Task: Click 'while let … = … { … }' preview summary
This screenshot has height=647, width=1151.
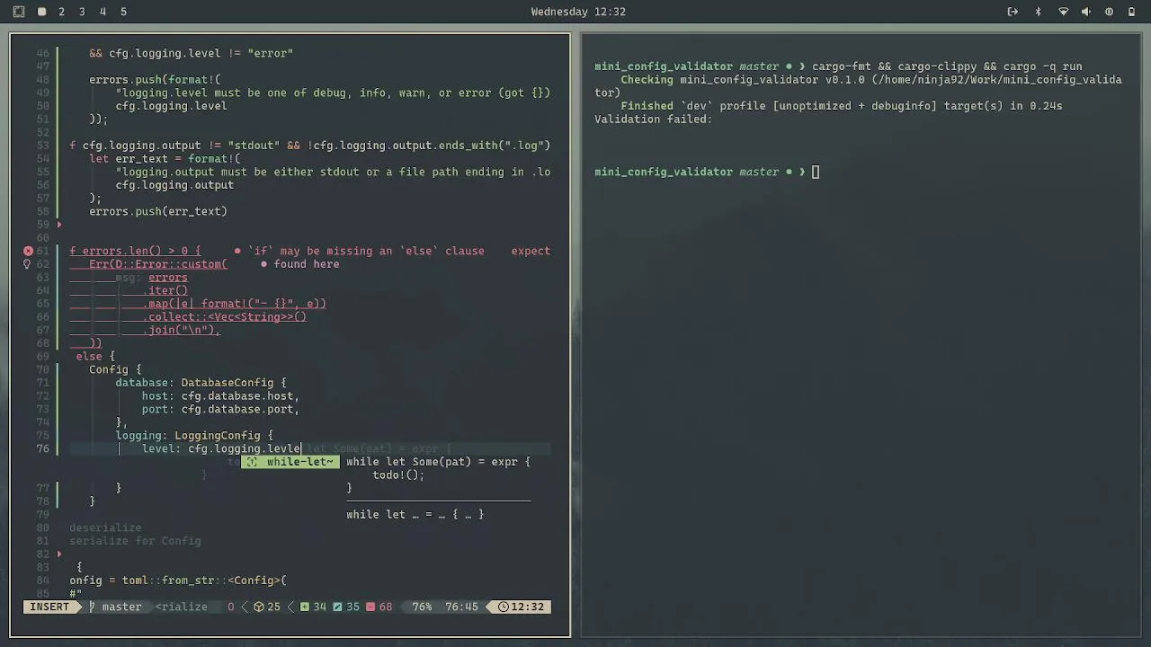Action: (x=415, y=514)
